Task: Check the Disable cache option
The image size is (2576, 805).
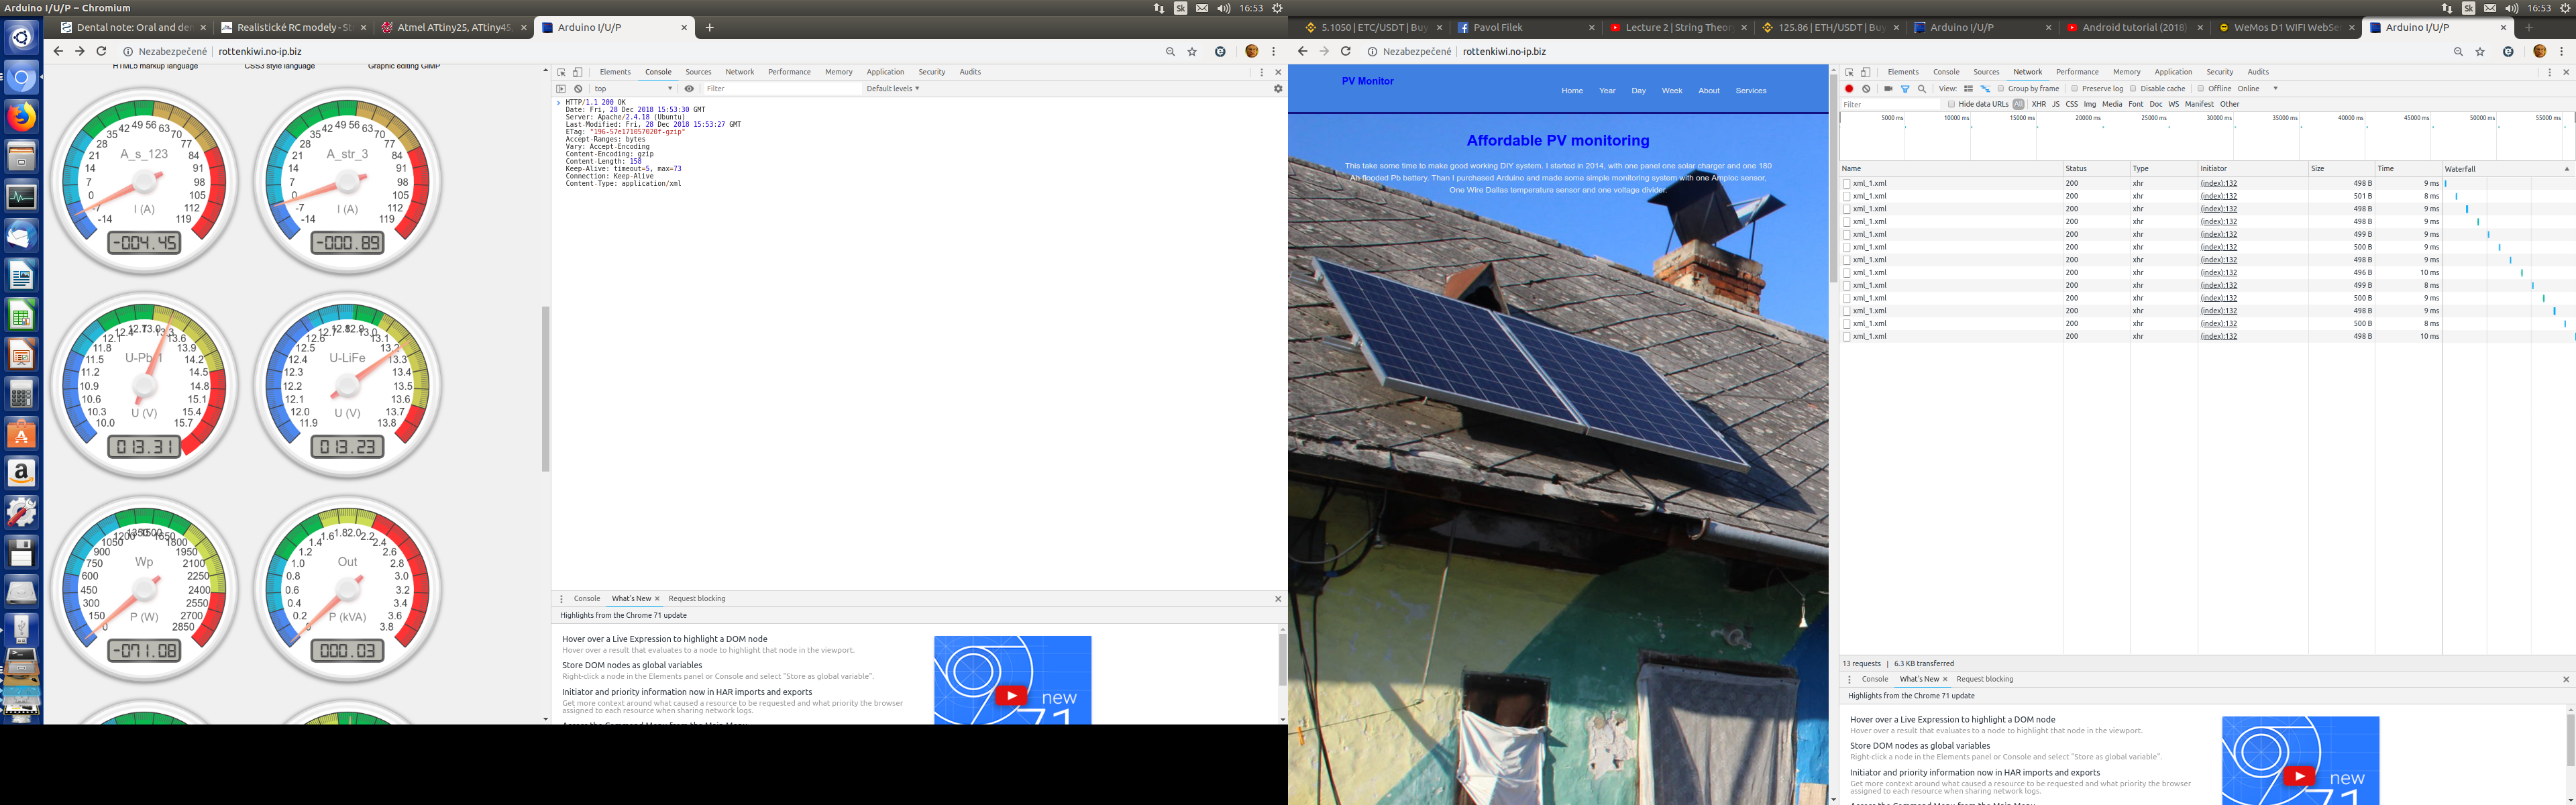Action: pyautogui.click(x=2133, y=89)
